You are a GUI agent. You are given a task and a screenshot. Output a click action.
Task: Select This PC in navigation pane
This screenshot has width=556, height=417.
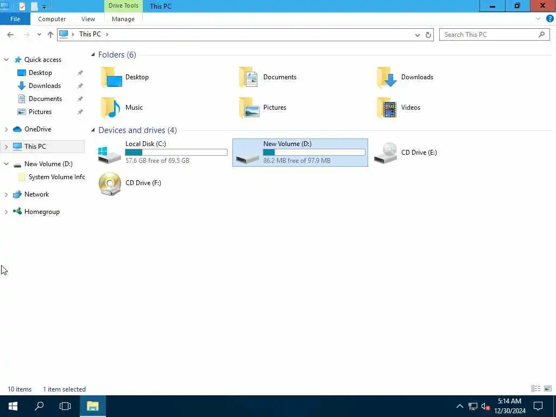(35, 147)
